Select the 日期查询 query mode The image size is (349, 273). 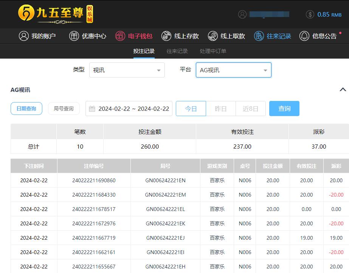26,109
